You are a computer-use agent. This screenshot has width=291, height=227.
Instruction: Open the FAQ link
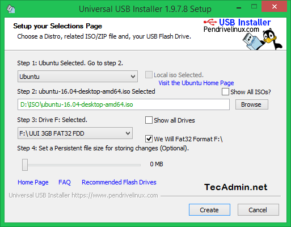[65, 182]
